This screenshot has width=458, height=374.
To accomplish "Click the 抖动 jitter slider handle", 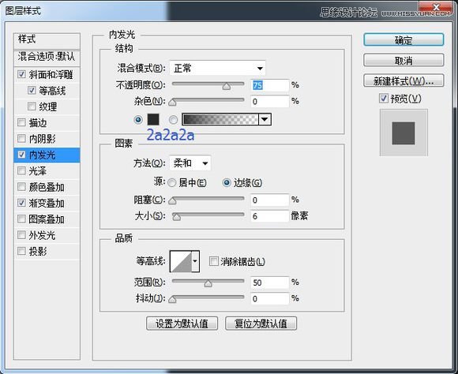I will coord(173,300).
